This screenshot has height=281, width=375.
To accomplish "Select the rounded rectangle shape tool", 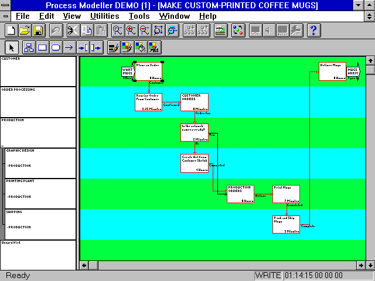I will 56,47.
